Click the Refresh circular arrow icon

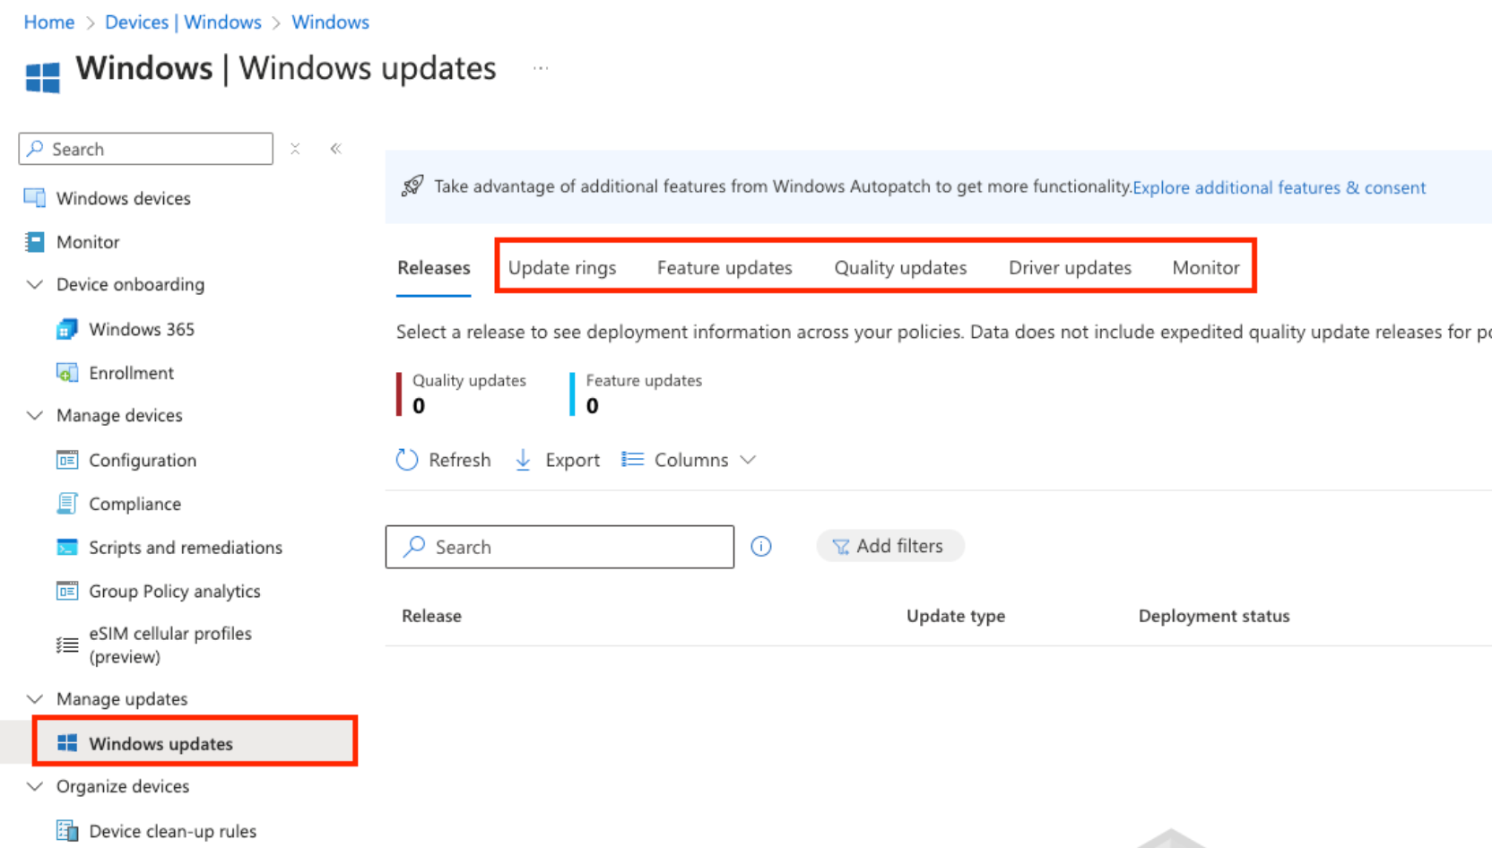click(x=407, y=460)
